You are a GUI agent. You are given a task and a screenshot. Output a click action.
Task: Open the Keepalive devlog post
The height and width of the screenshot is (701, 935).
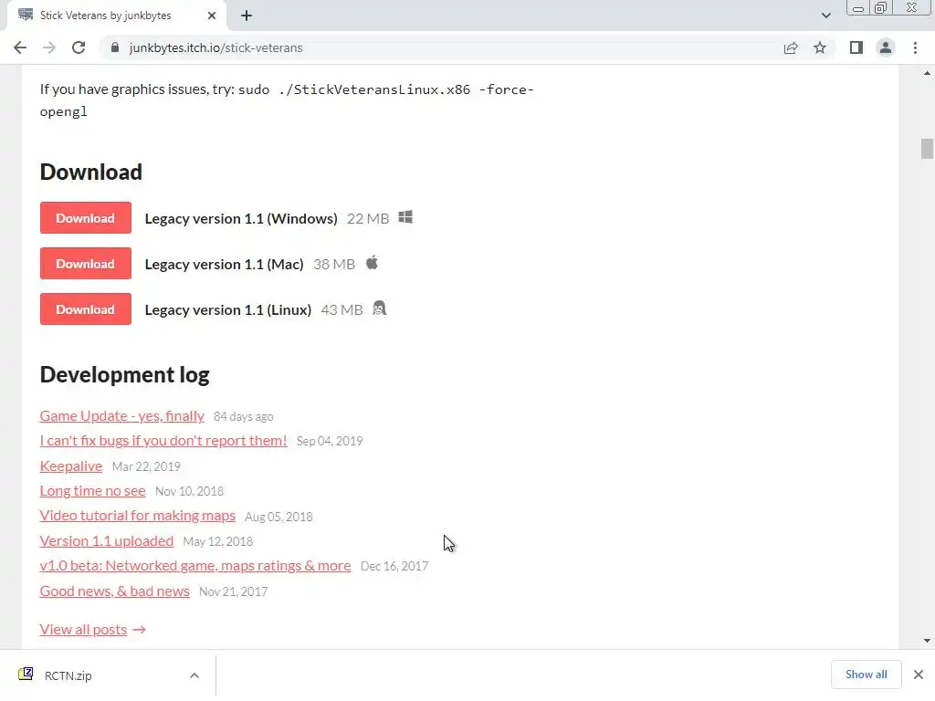tap(71, 466)
